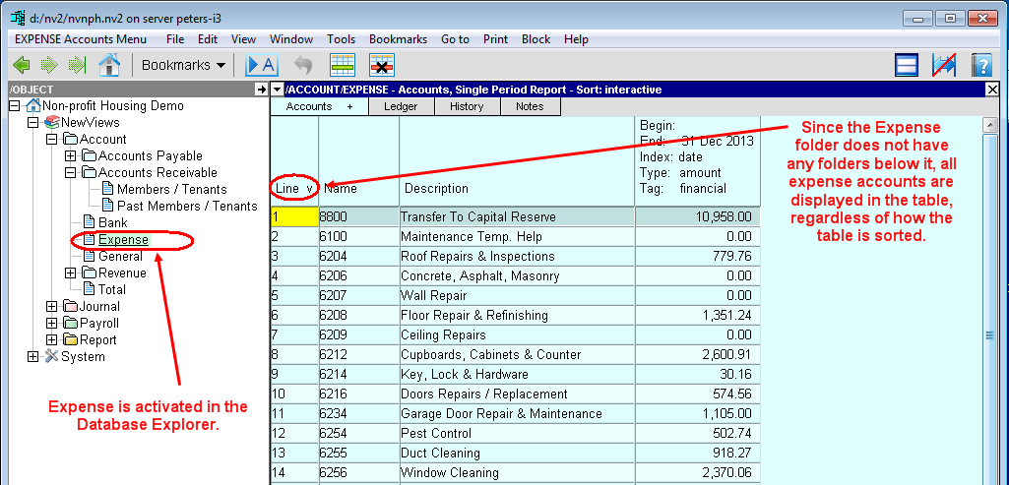This screenshot has width=1009, height=485.
Task: Expand the Payroll folder node
Action: coord(51,323)
